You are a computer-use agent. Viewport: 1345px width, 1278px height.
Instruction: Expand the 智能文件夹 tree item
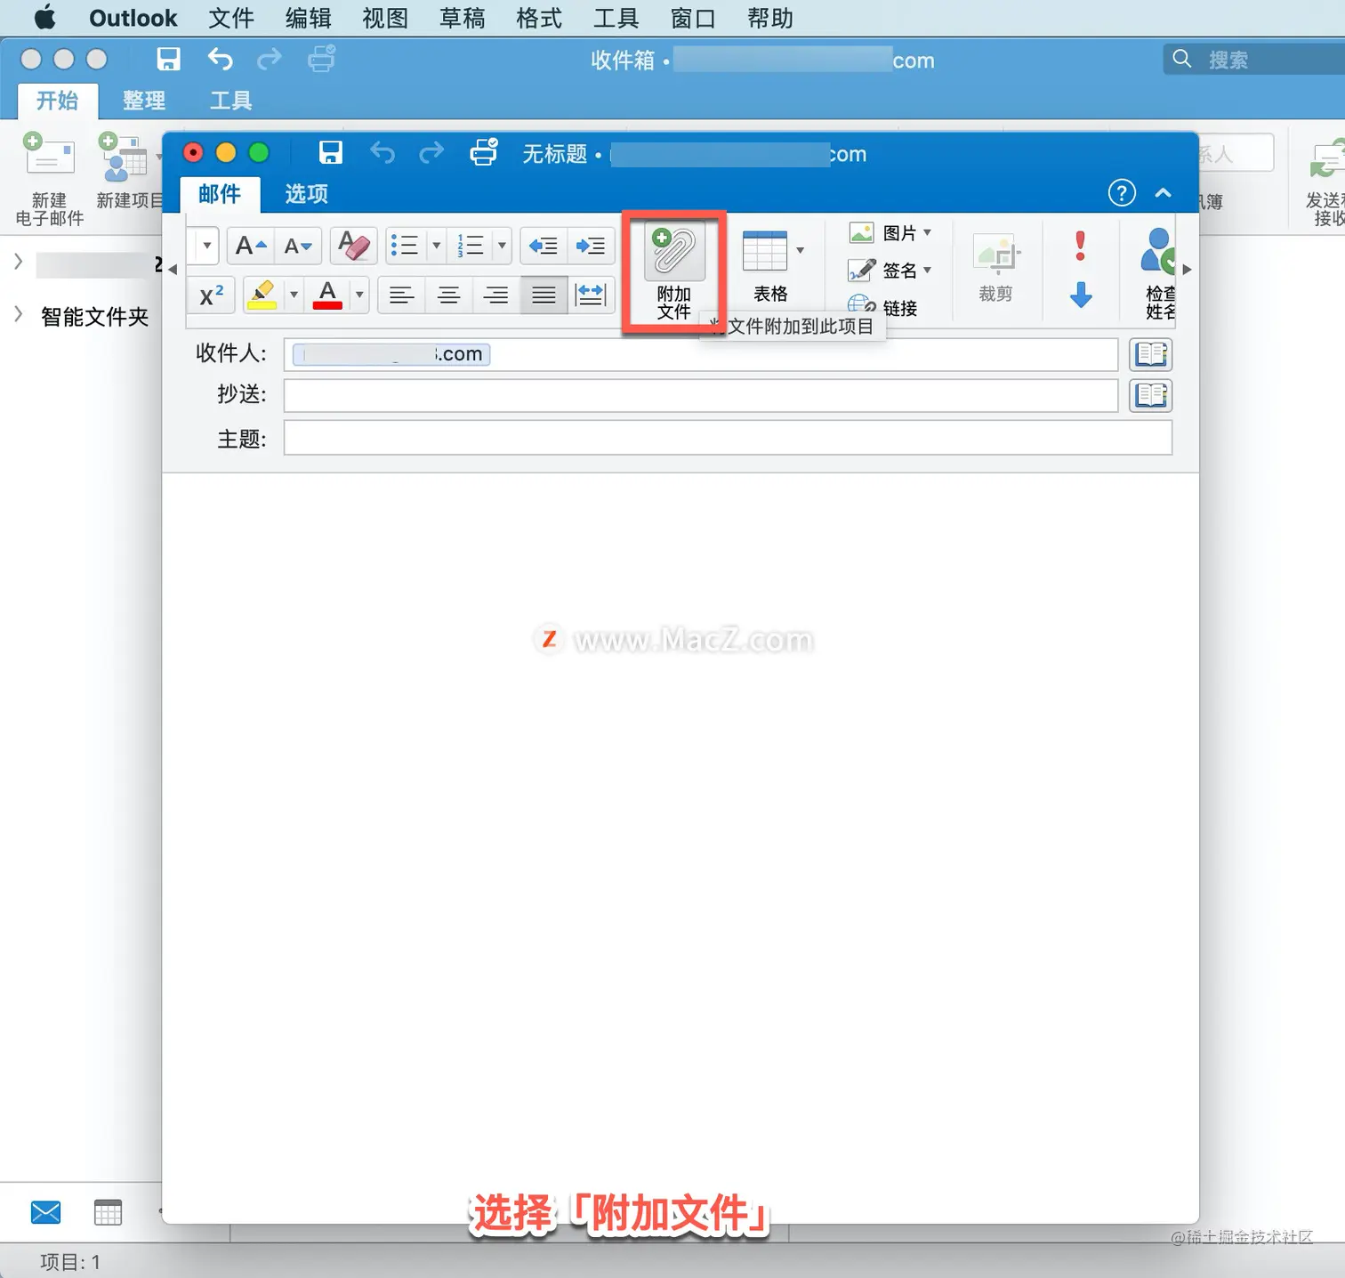coord(18,314)
